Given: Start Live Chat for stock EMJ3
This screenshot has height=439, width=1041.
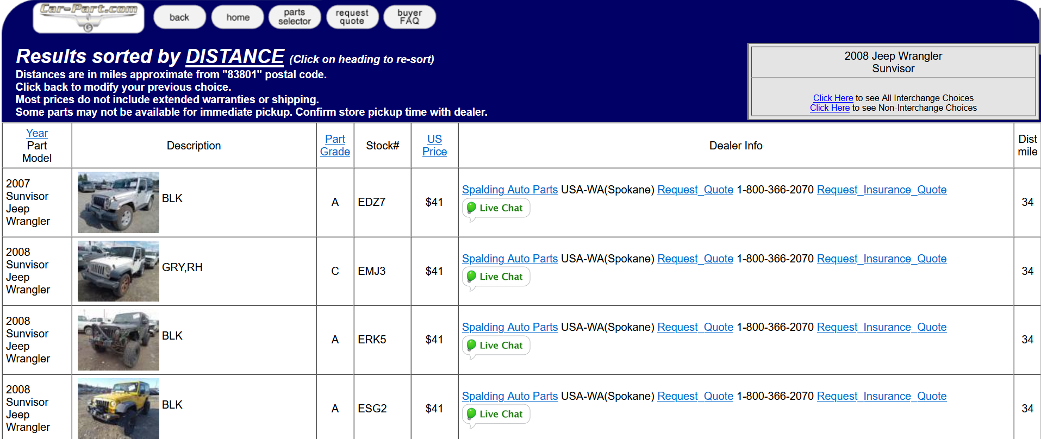Looking at the screenshot, I should tap(496, 277).
